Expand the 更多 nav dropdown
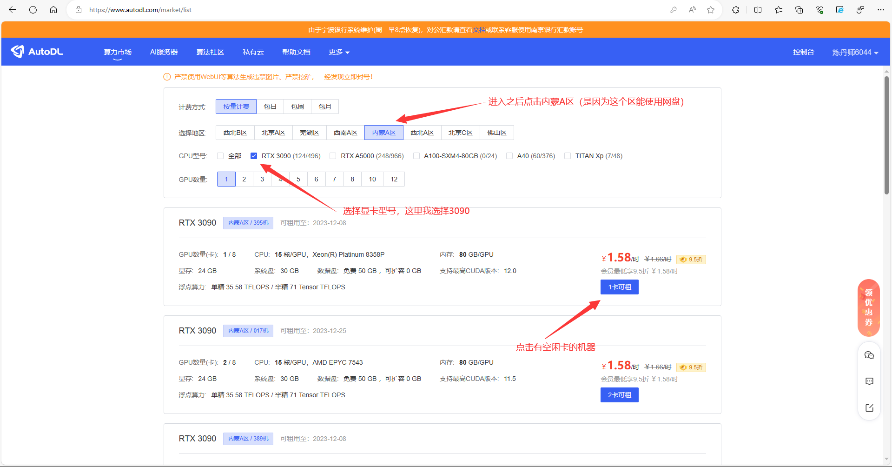Viewport: 892px width, 467px height. (339, 52)
